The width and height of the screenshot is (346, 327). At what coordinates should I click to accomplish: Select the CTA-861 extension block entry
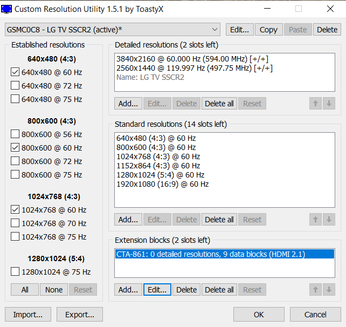pos(210,254)
